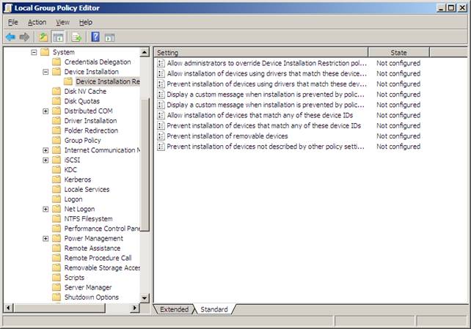
Task: Expand the Power Management tree node
Action: coord(45,238)
